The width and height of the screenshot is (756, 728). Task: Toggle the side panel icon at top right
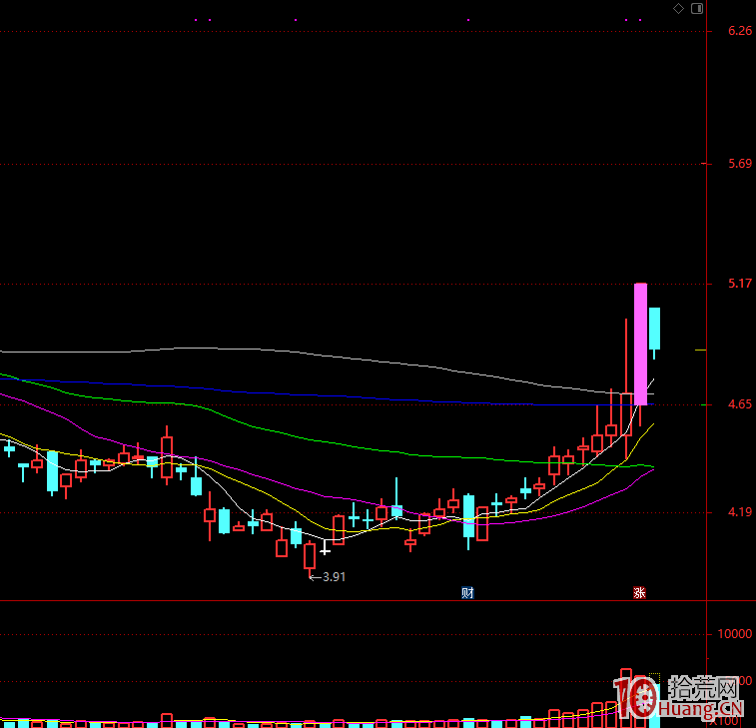697,8
